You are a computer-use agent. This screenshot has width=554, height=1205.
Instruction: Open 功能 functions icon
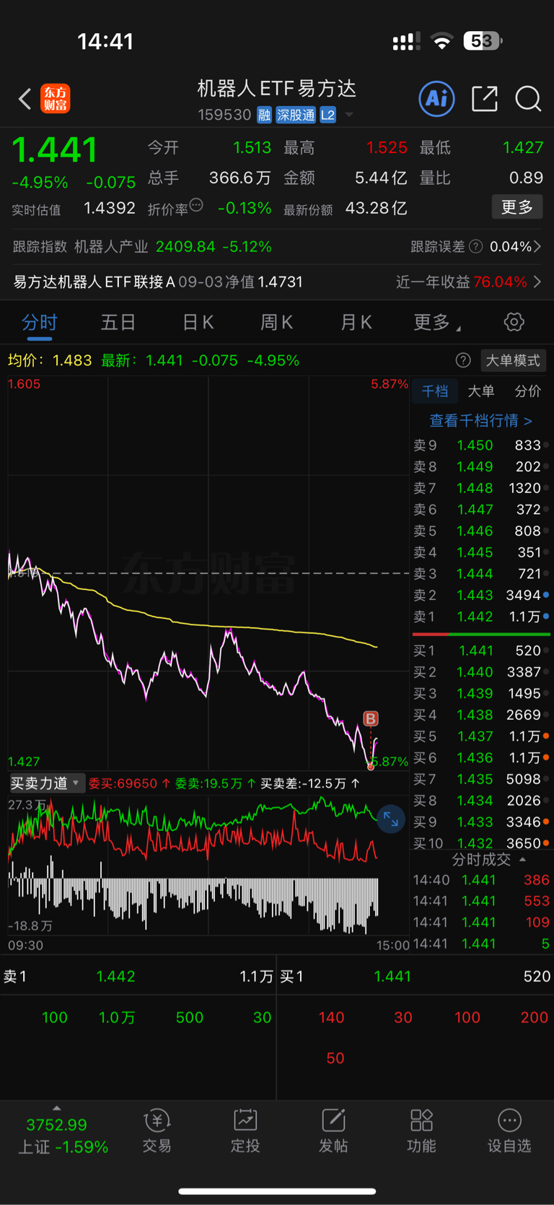(x=421, y=1131)
